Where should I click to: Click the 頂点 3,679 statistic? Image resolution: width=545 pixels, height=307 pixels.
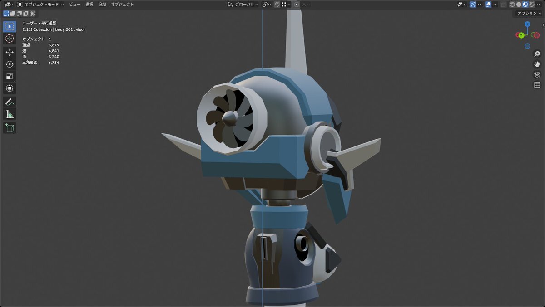[41, 45]
